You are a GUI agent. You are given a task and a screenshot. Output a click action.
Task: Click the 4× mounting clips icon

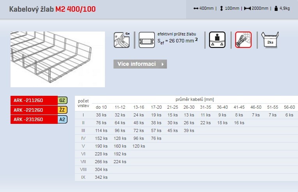(121, 40)
